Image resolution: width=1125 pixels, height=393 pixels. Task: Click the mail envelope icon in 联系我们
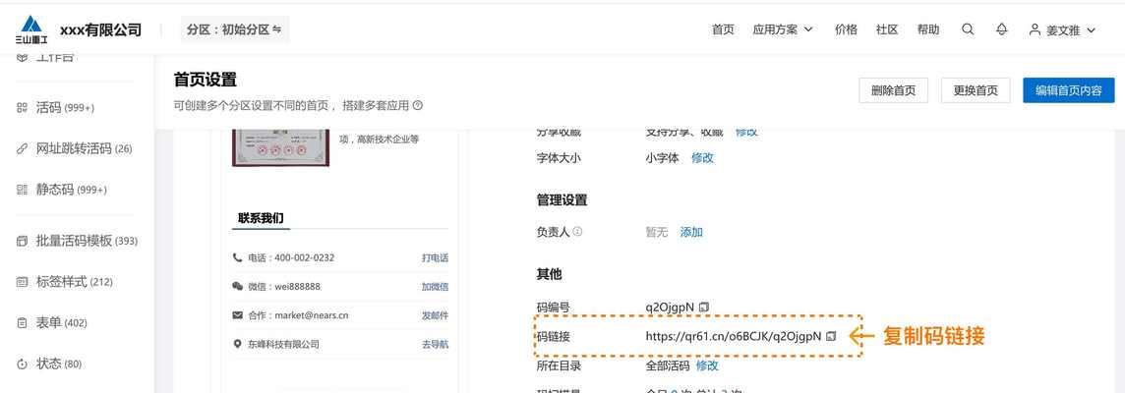click(x=237, y=314)
